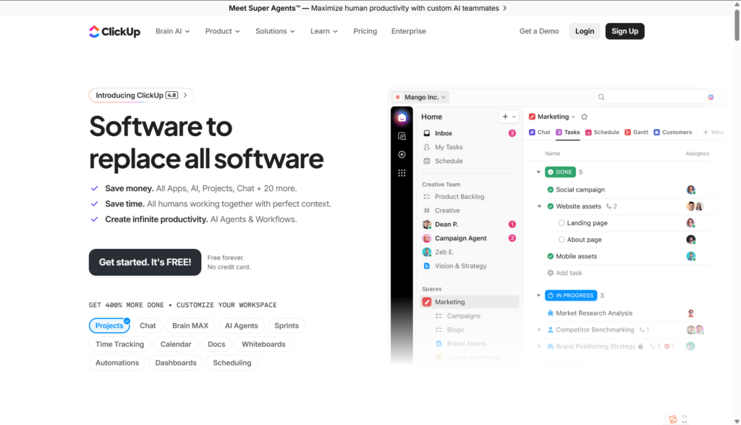The width and height of the screenshot is (741, 425).
Task: Toggle the Social campaign done checkmark
Action: click(550, 190)
